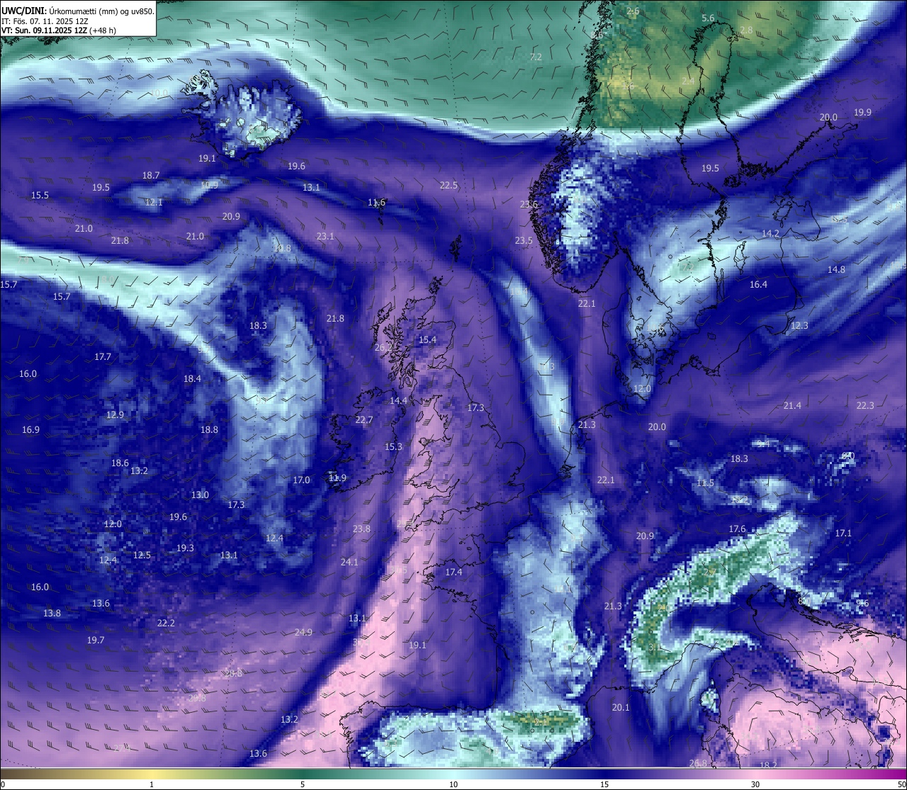
Task: Click the value 5.6 over northern Scandinavia
Action: pyautogui.click(x=708, y=18)
